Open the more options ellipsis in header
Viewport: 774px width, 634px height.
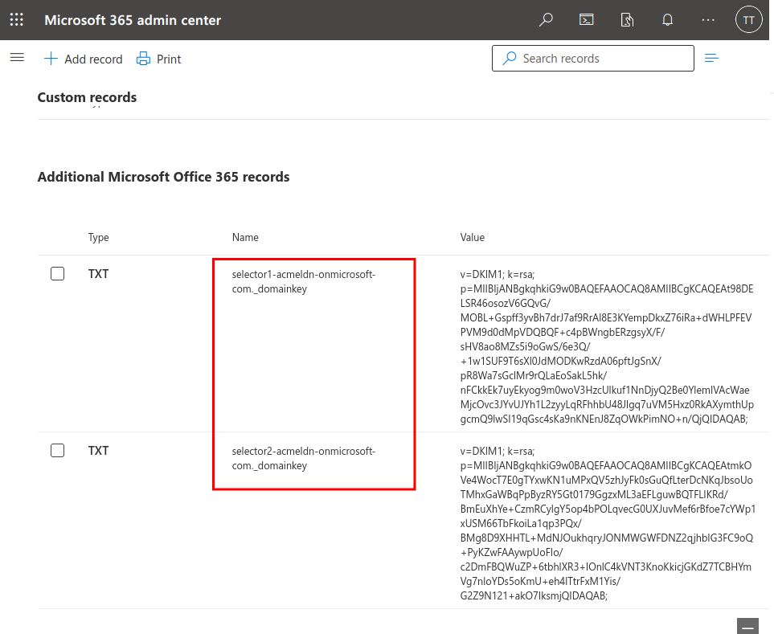708,20
